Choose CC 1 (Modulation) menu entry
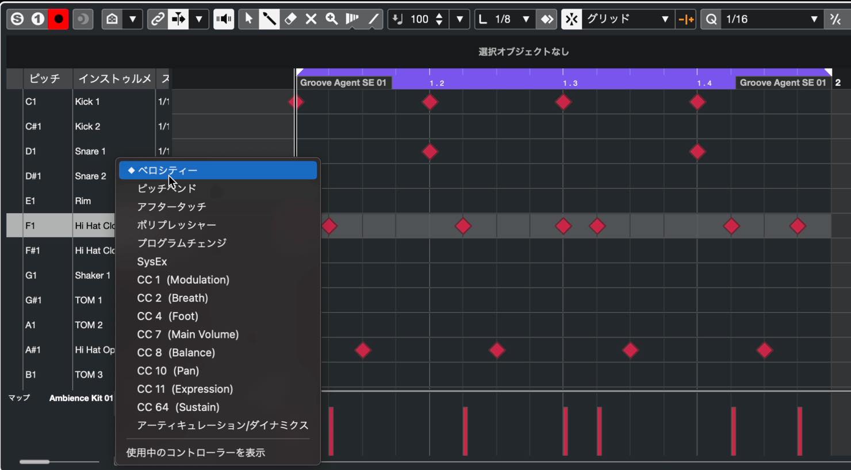Viewport: 851px width, 470px height. [x=218, y=280]
